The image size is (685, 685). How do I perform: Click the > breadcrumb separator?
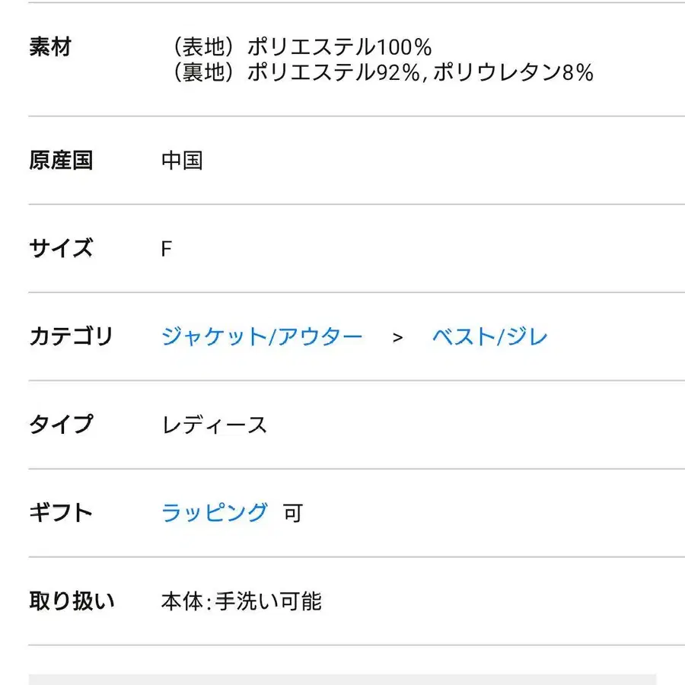click(x=397, y=337)
